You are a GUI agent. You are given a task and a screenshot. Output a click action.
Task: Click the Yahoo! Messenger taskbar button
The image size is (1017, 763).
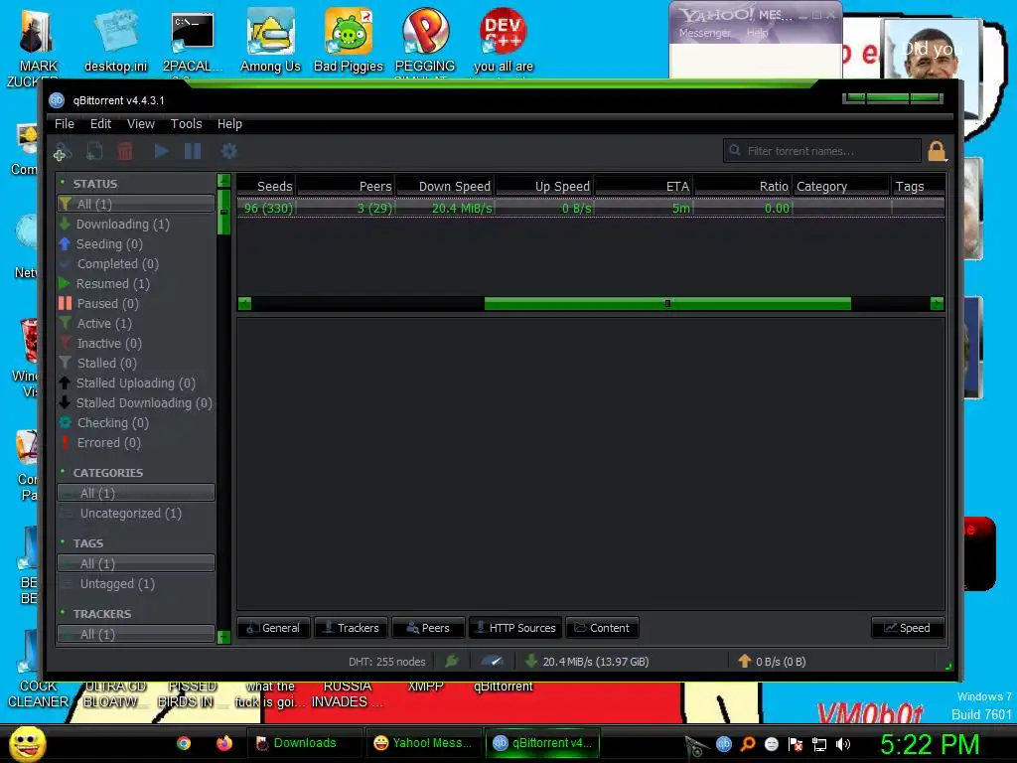coord(425,743)
